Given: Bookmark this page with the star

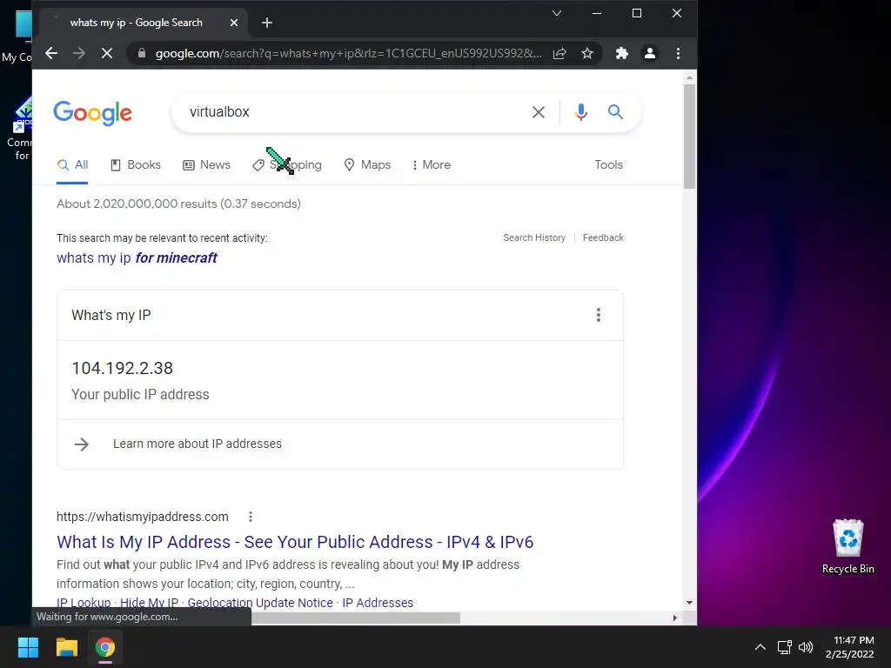Looking at the screenshot, I should [587, 53].
